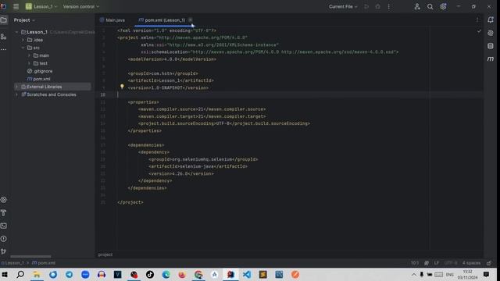Select .gitignore in the project tree

[40, 71]
